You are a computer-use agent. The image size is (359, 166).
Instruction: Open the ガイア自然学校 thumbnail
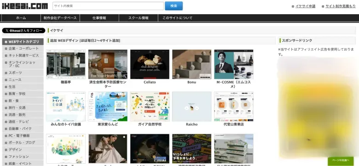pos(150,107)
